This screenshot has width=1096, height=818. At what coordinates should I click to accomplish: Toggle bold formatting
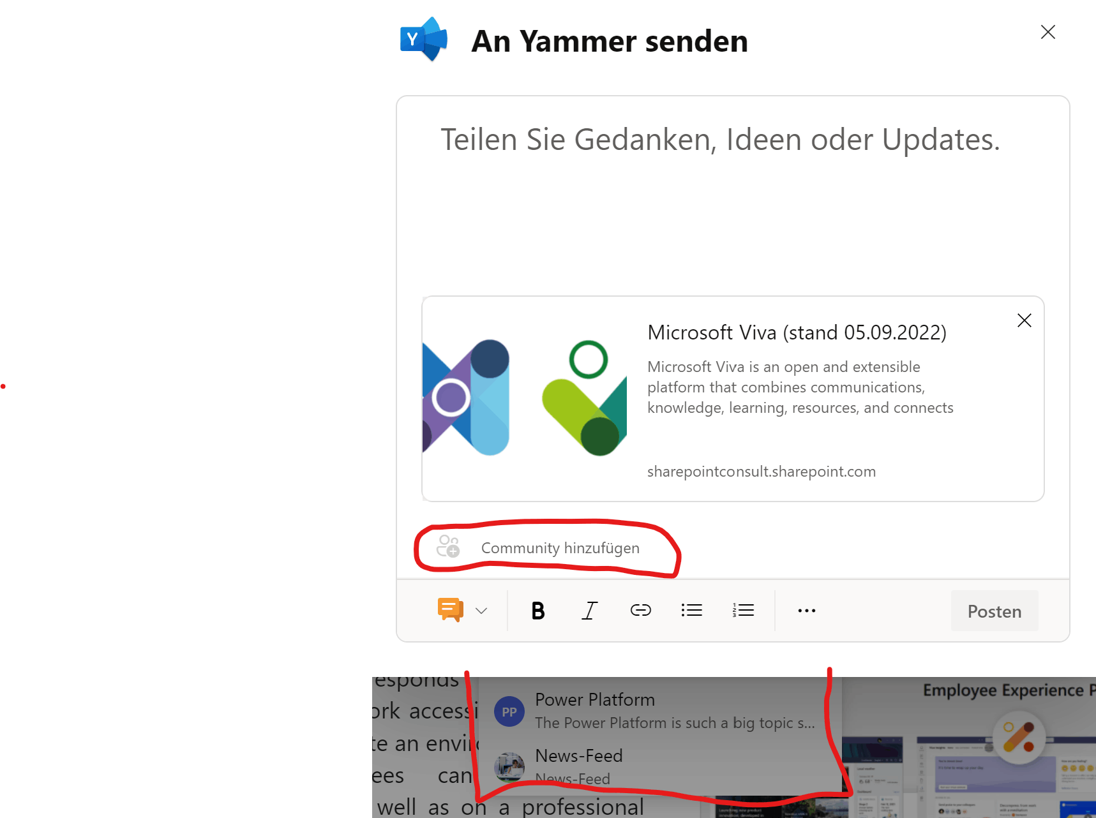pos(538,611)
